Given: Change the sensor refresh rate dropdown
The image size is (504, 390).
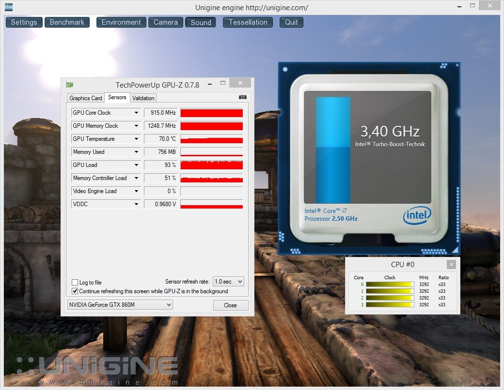Looking at the screenshot, I should 228,282.
